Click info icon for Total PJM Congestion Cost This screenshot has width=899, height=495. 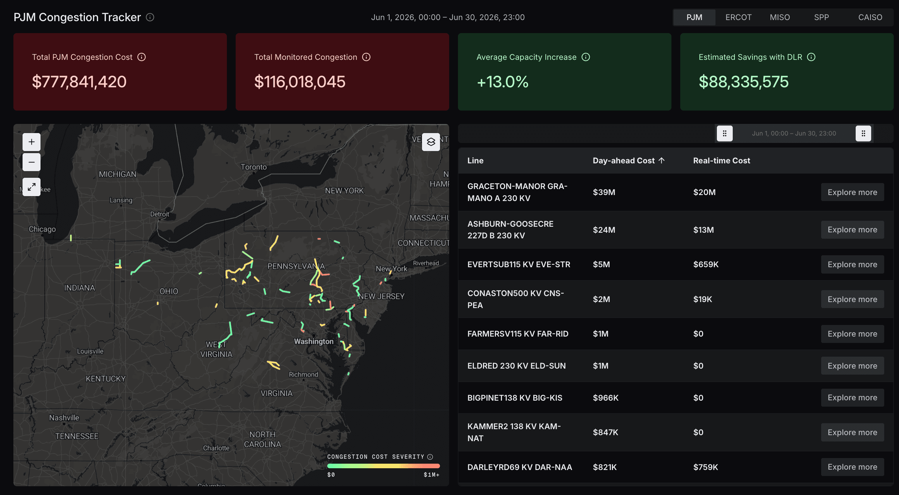(x=142, y=57)
